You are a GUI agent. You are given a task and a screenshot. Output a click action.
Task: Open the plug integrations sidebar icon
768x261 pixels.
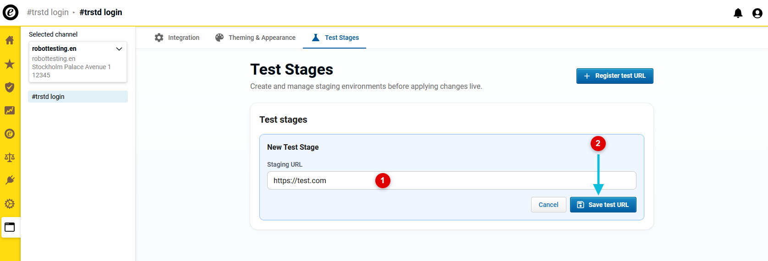[10, 180]
